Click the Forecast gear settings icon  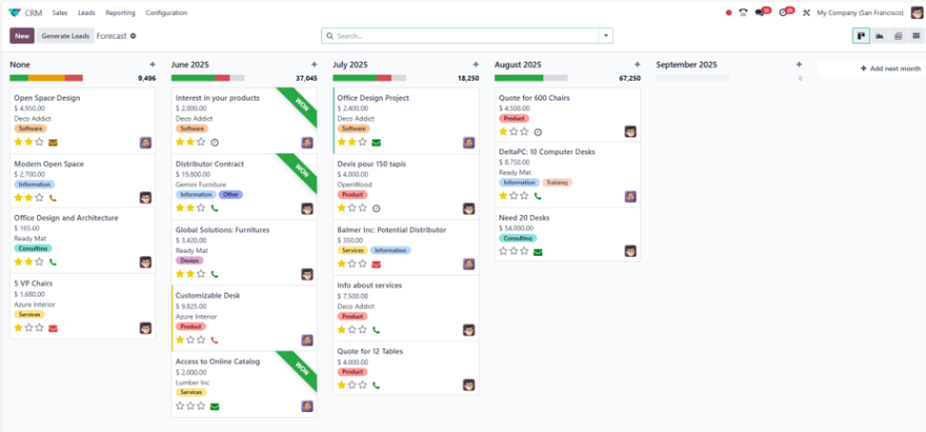click(133, 36)
